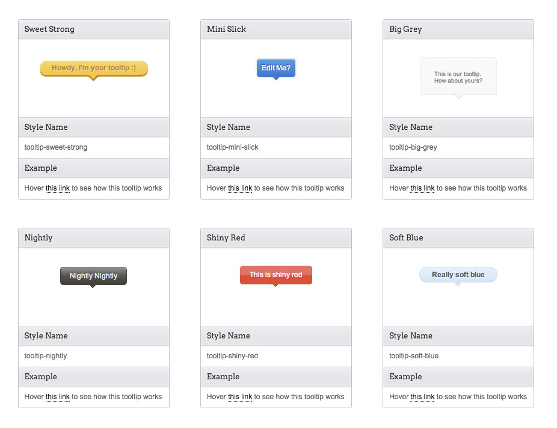The width and height of the screenshot is (557, 428).
Task: Tap the 'Really soft blue' tooltip bubble
Action: [458, 275]
